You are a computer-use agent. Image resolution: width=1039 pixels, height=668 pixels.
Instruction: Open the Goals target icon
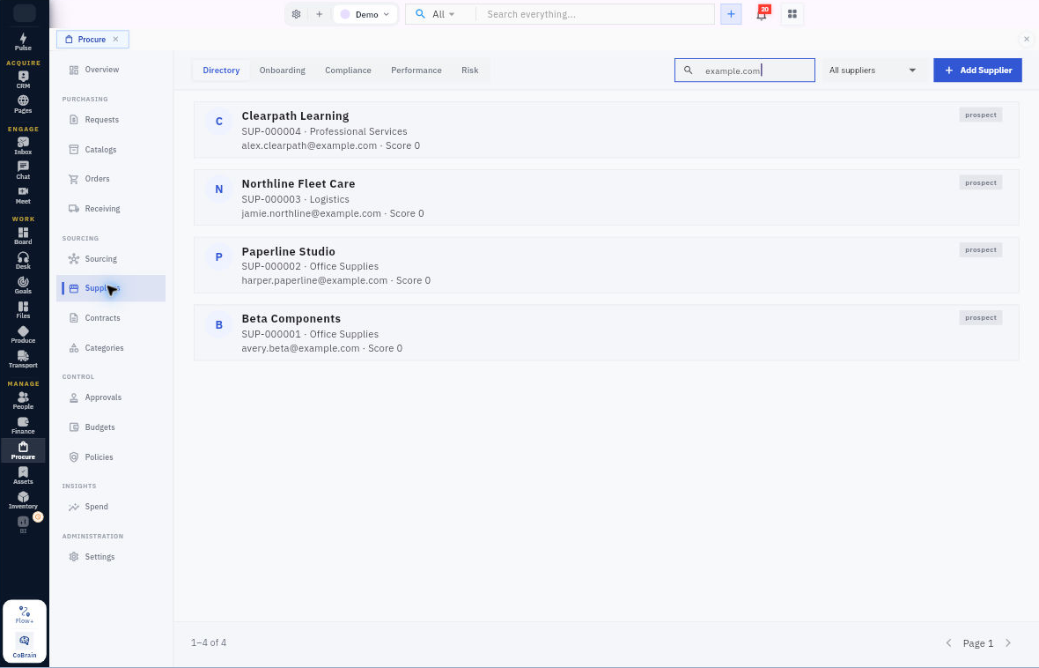(23, 286)
